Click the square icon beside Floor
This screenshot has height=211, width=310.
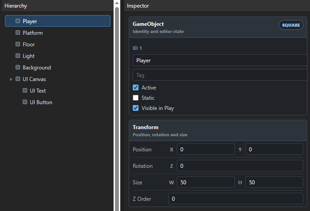(x=18, y=44)
